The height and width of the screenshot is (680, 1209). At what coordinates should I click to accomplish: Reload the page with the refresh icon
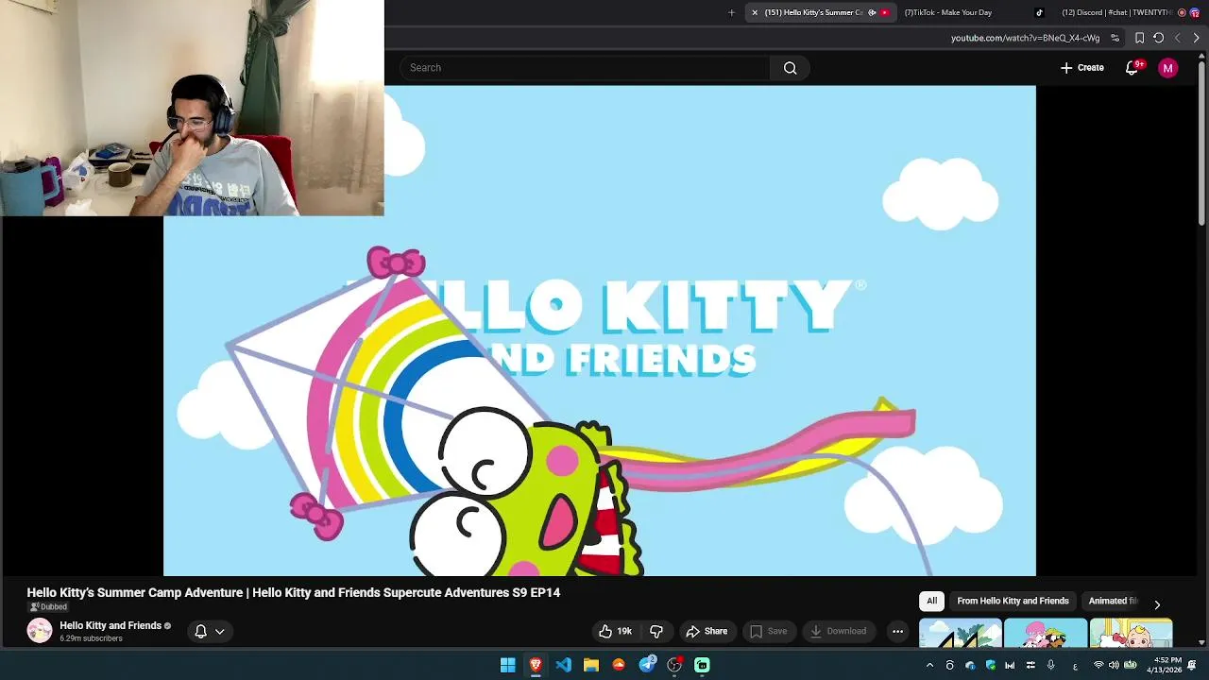(1158, 38)
